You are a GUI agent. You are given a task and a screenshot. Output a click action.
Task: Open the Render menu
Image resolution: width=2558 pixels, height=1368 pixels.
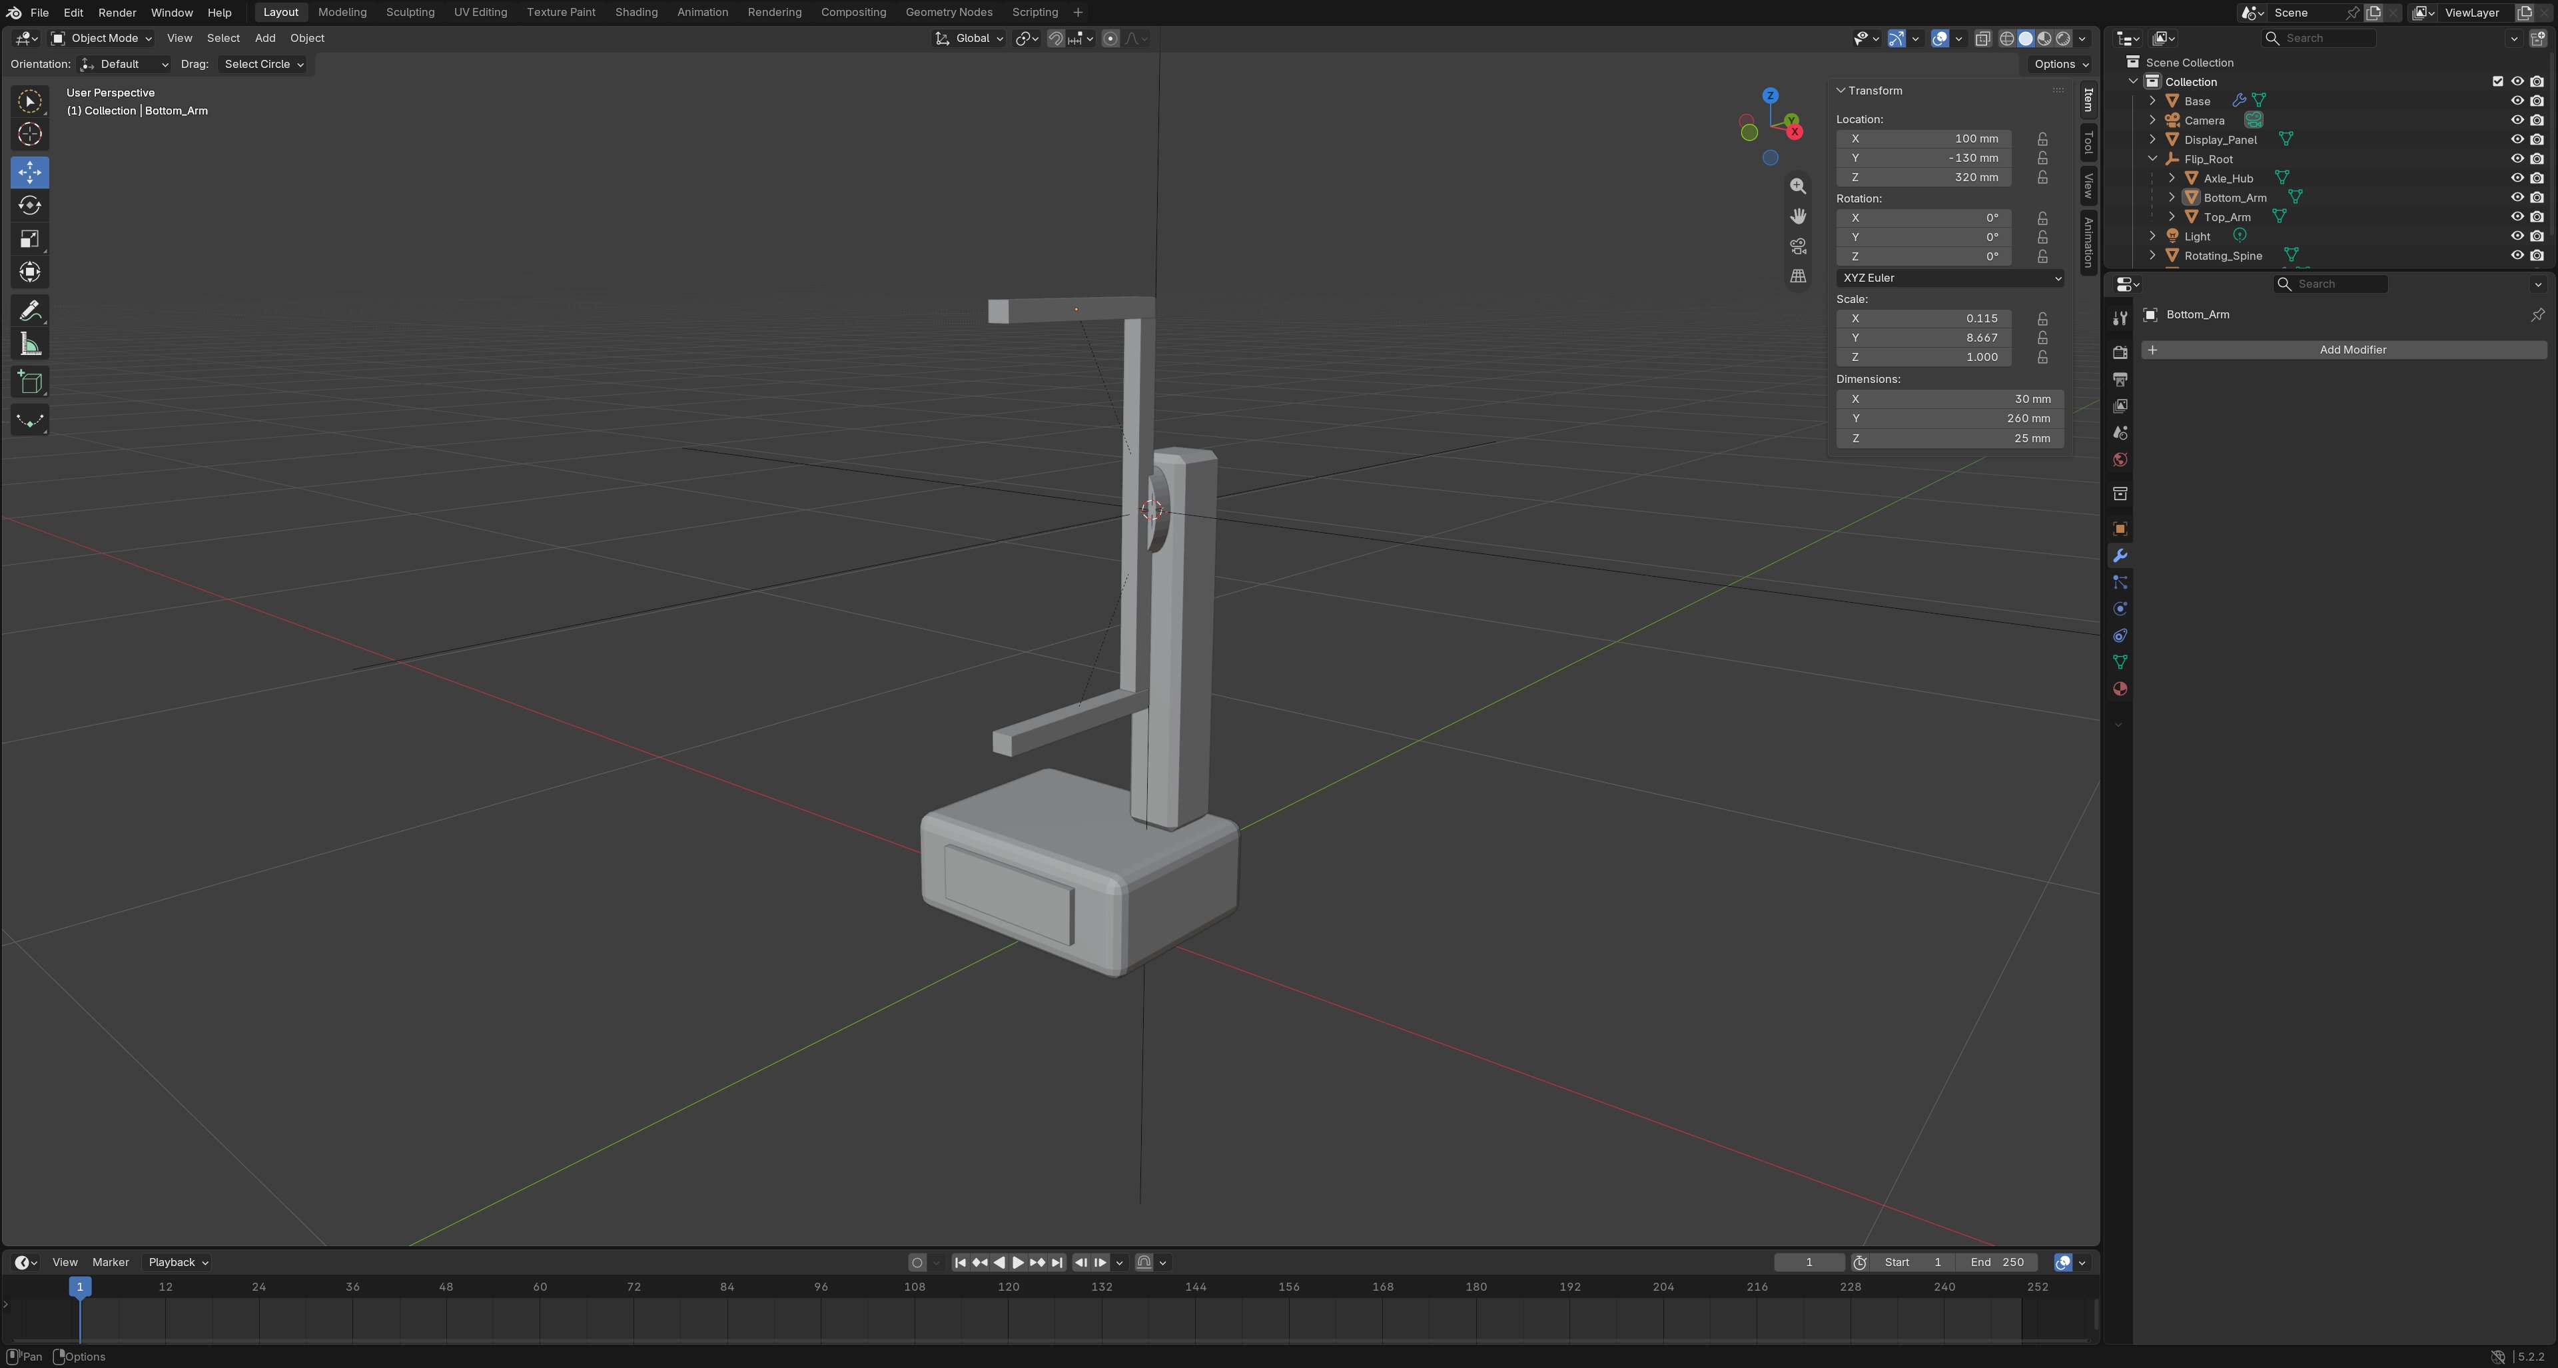(117, 12)
